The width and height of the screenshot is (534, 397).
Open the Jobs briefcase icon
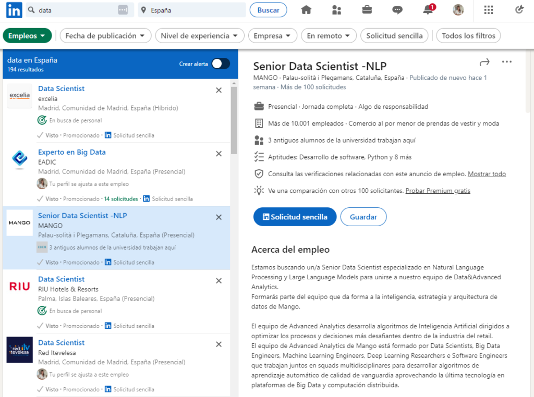click(367, 10)
